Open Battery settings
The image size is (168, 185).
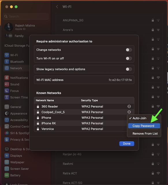tap(12, 175)
